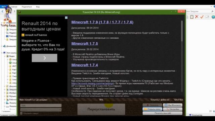Click the red Отменить download button

pos(153,105)
